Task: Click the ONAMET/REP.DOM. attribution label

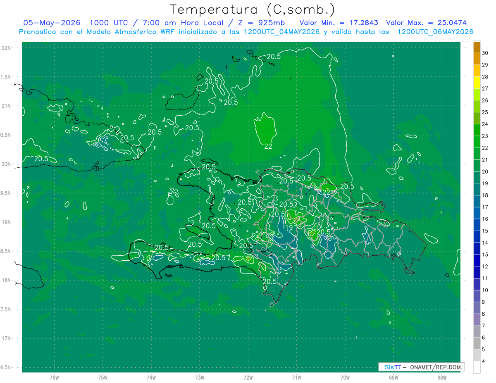Action: click(x=436, y=367)
